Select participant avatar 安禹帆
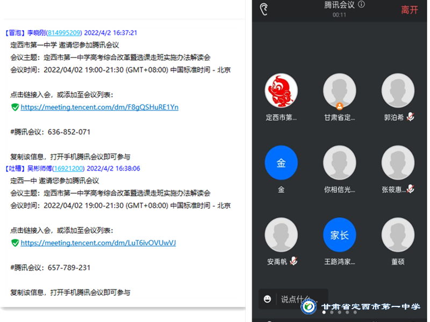This screenshot has height=322, width=430. [x=281, y=235]
